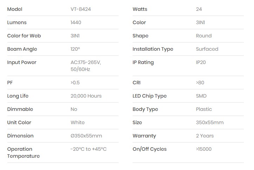Click the On/Off Cycles >15000 value
Viewport: 254px width, 170px height.
(204, 149)
